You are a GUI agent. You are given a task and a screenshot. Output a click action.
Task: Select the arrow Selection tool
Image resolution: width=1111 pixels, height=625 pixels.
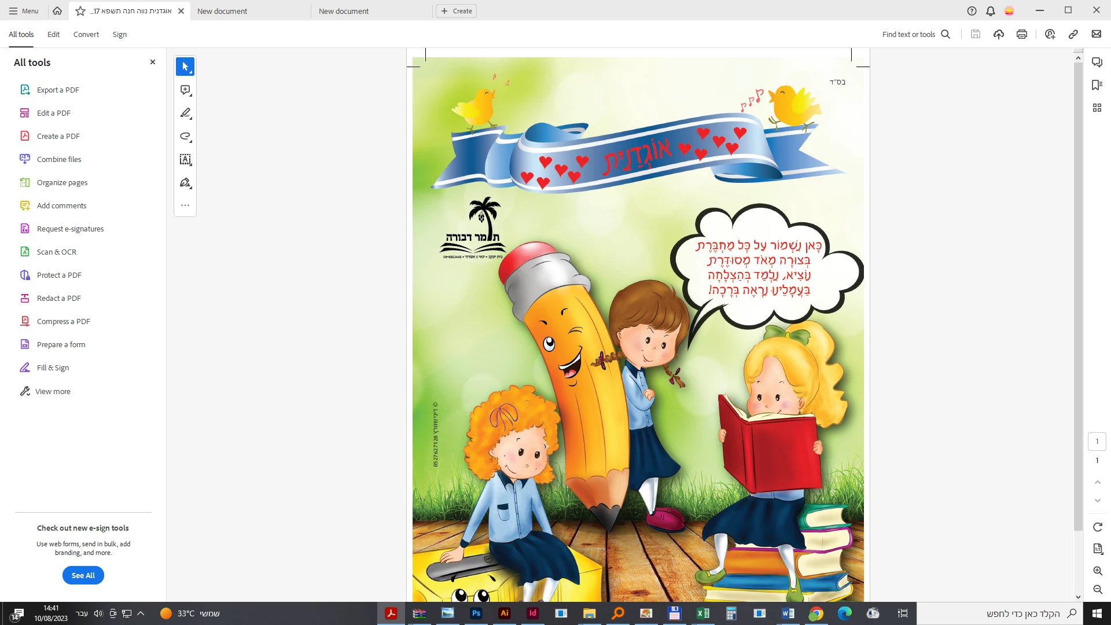click(x=185, y=67)
